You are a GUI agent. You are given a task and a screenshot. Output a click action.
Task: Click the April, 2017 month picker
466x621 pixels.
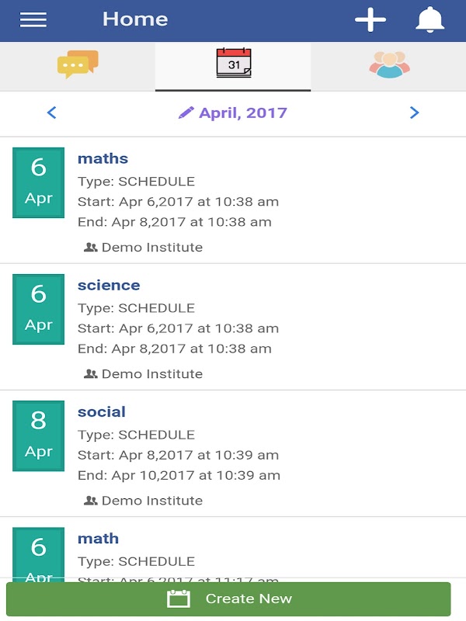point(242,113)
